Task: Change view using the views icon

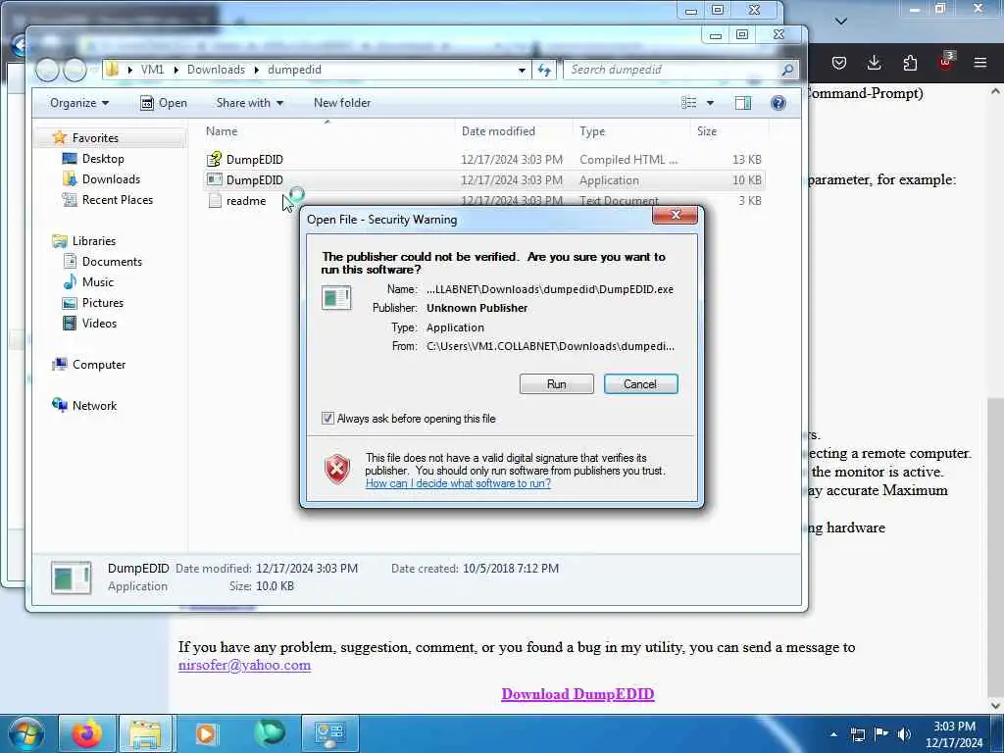Action: coord(689,103)
